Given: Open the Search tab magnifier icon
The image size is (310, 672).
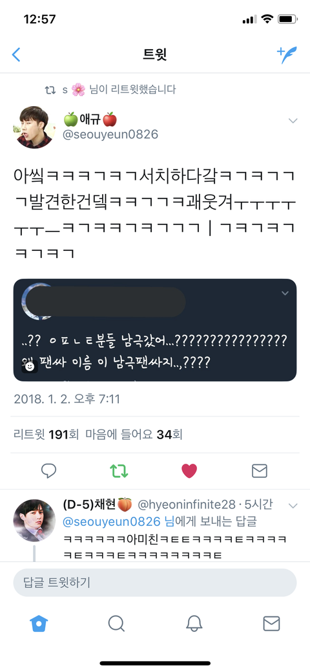Looking at the screenshot, I should pos(116,623).
